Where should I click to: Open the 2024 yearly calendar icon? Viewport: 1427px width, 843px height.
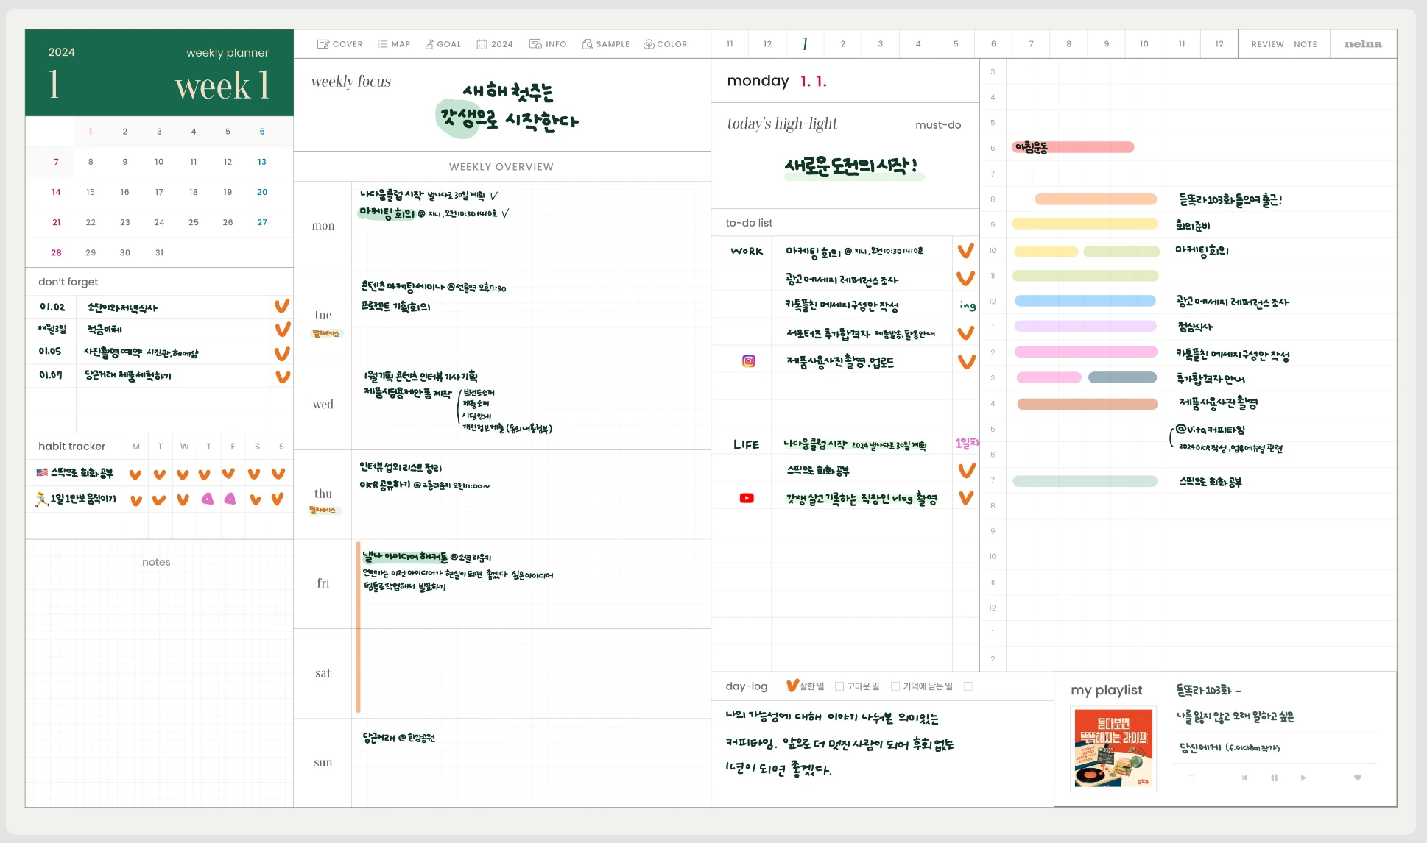482,44
